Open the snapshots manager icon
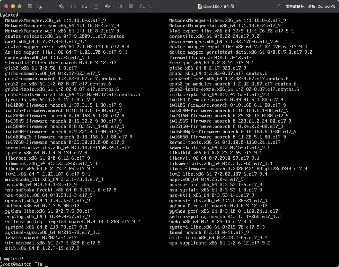Screen dimensions: 339x267 [39, 6]
